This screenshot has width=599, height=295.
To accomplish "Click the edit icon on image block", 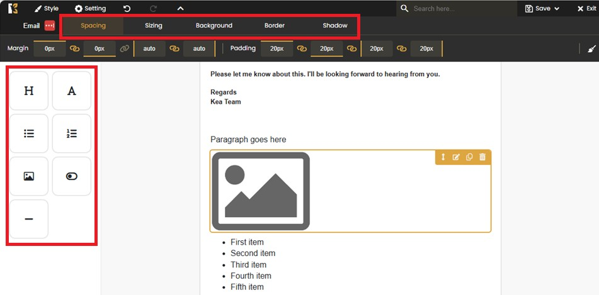I will pyautogui.click(x=456, y=157).
